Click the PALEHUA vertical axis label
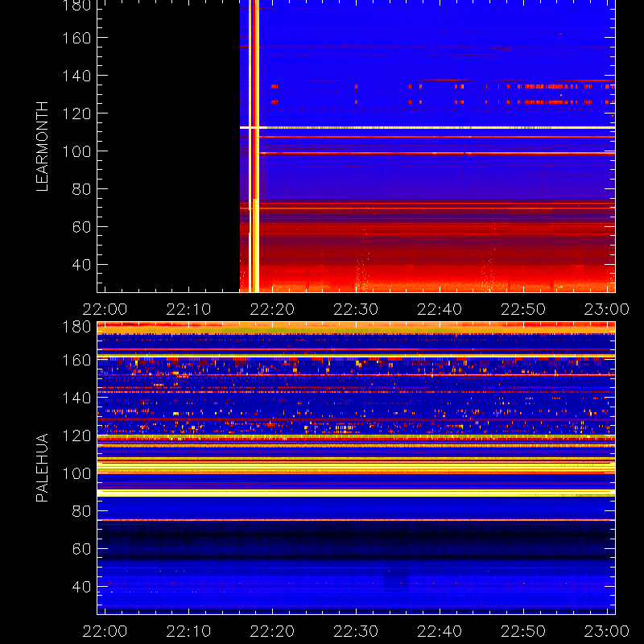 (43, 468)
